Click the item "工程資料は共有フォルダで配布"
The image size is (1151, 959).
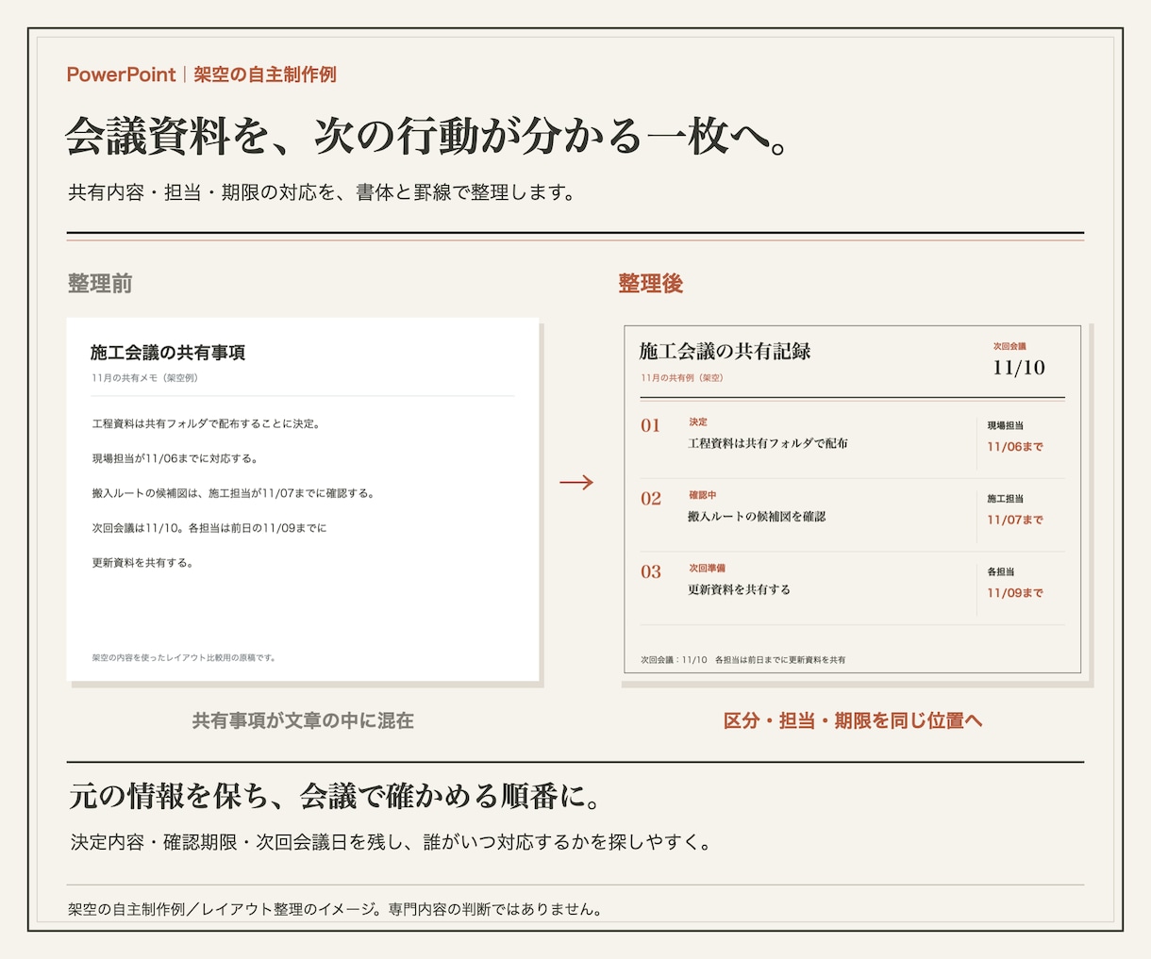768,443
